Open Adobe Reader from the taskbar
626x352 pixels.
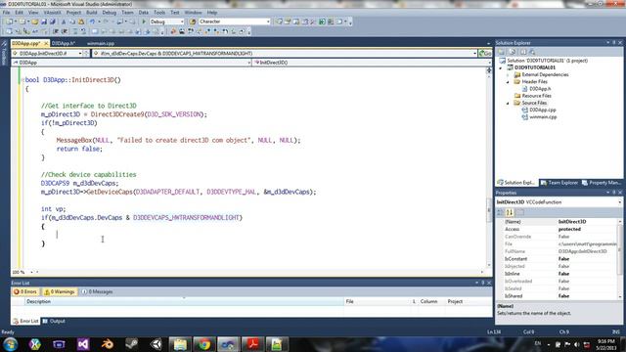click(x=252, y=343)
